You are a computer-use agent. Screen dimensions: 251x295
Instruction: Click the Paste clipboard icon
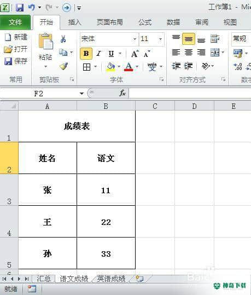pyautogui.click(x=46, y=41)
